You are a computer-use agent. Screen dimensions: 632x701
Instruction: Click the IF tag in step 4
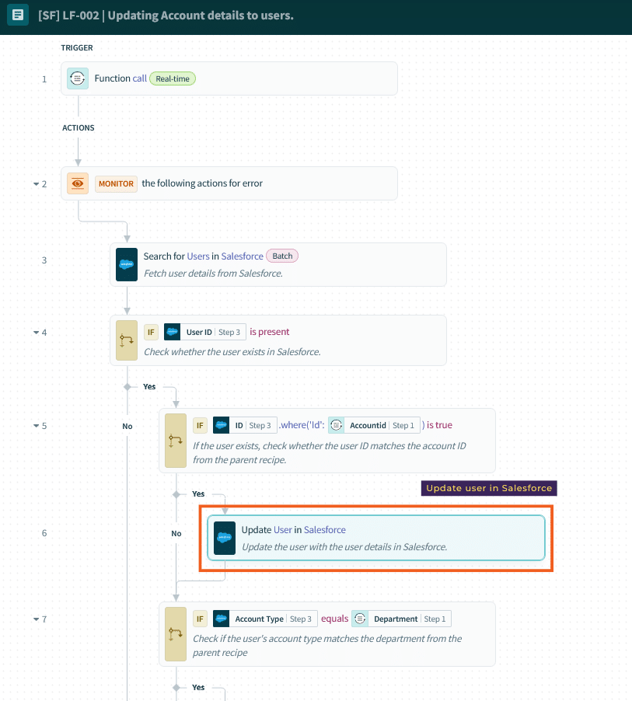click(x=151, y=332)
